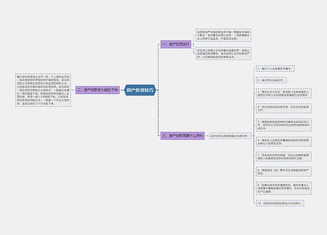Viewport: 327px width, 235px height.
Task: Select list item 2 about ID documents
Action: click(271, 80)
